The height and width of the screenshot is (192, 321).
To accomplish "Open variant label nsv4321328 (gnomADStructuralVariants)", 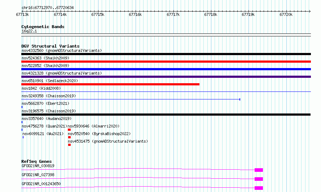I will click(62, 73).
